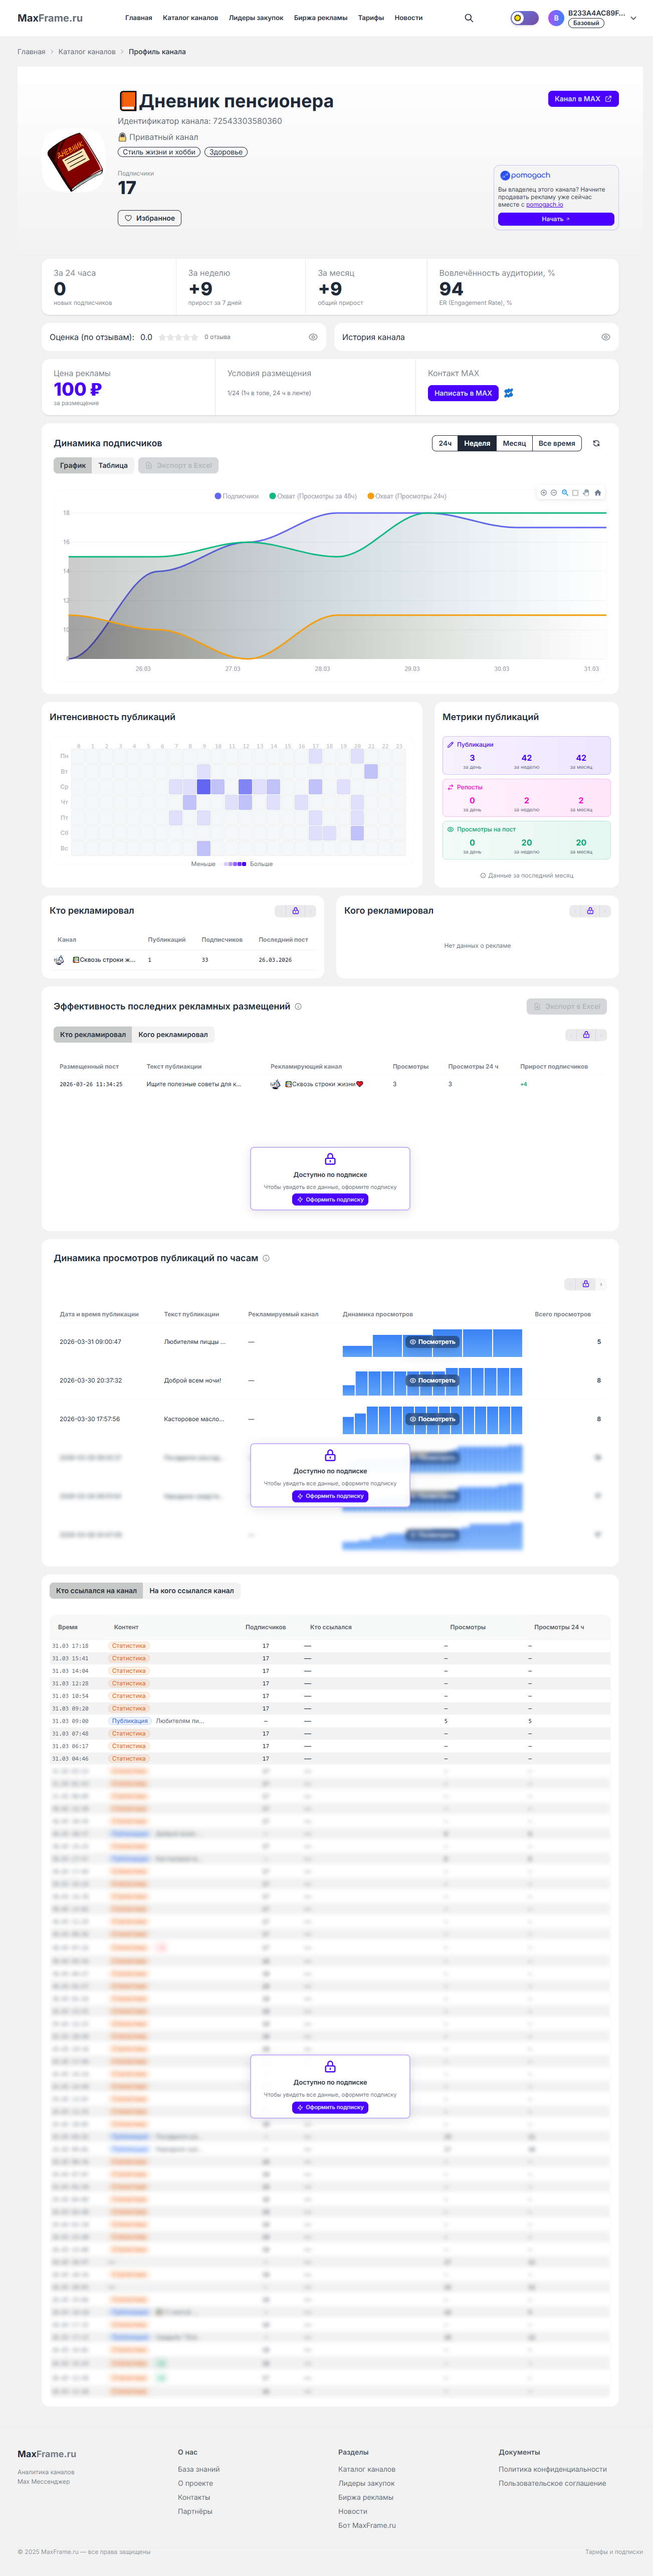The height and width of the screenshot is (2576, 653).
Task: Toggle the Охват (Просмотры за 48ч) series
Action: pos(313,496)
